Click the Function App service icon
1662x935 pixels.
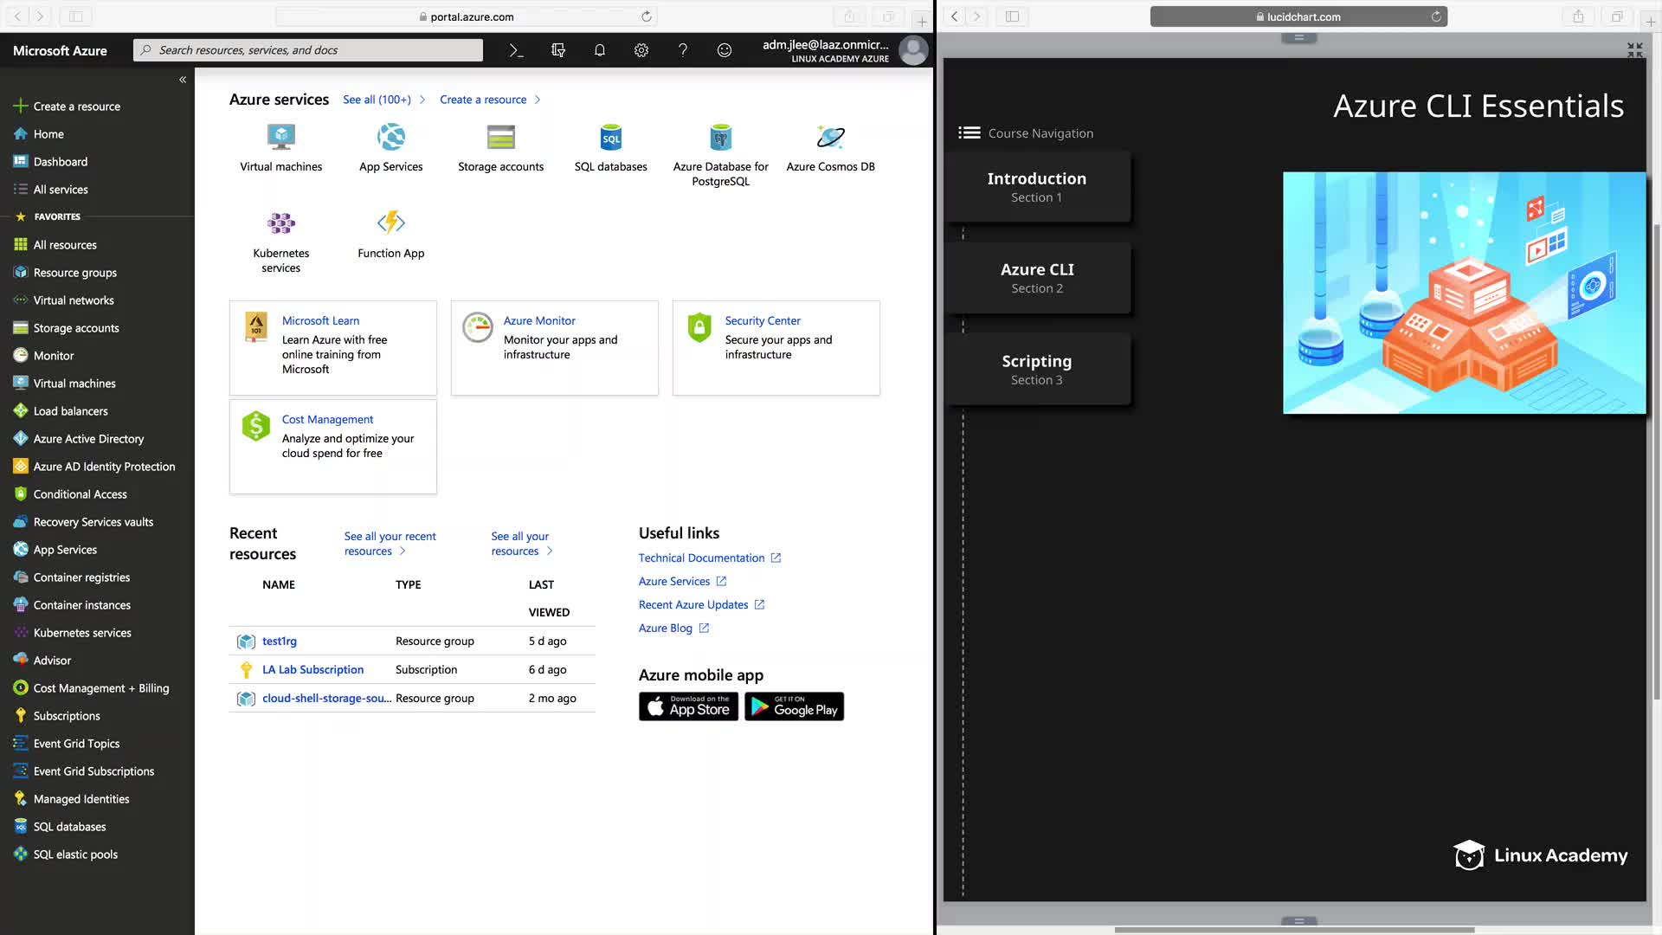coord(390,223)
